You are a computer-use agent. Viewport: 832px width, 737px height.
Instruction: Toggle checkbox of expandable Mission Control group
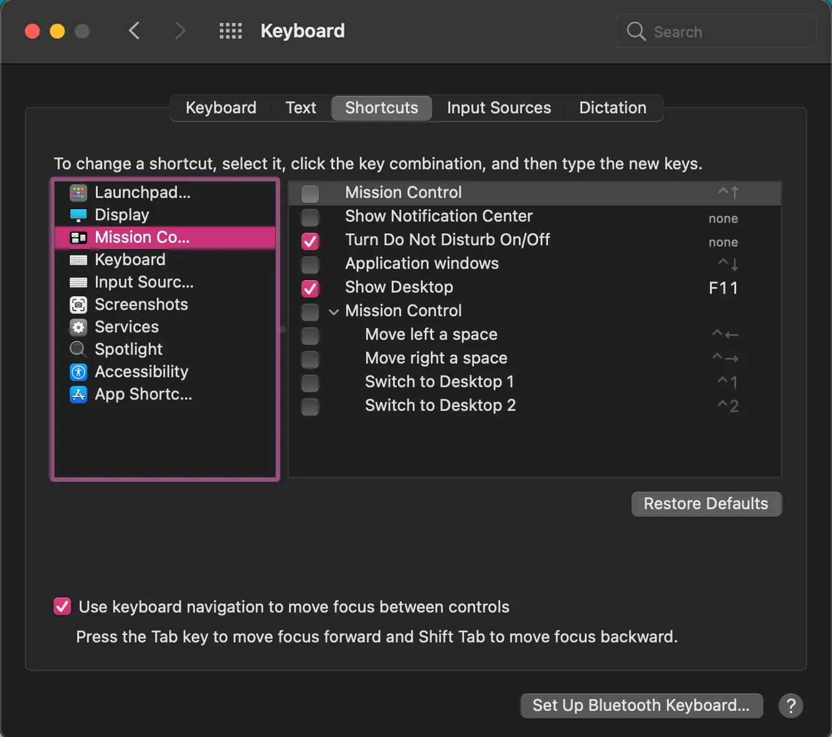[x=310, y=312]
